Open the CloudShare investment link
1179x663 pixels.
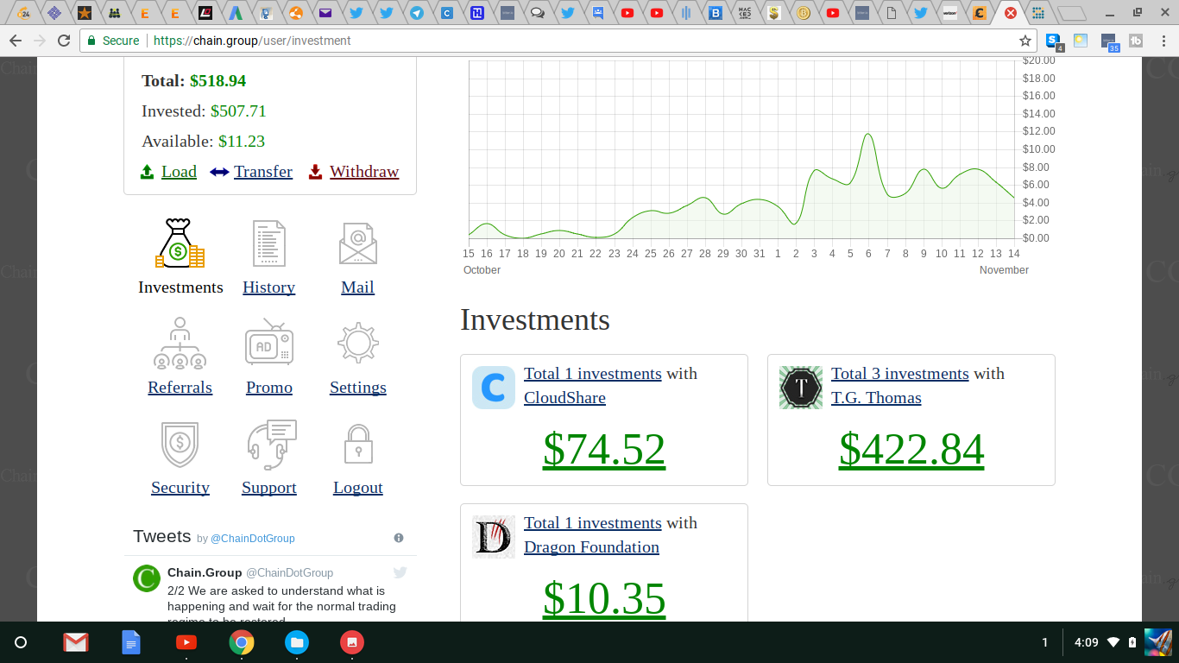[x=564, y=398]
